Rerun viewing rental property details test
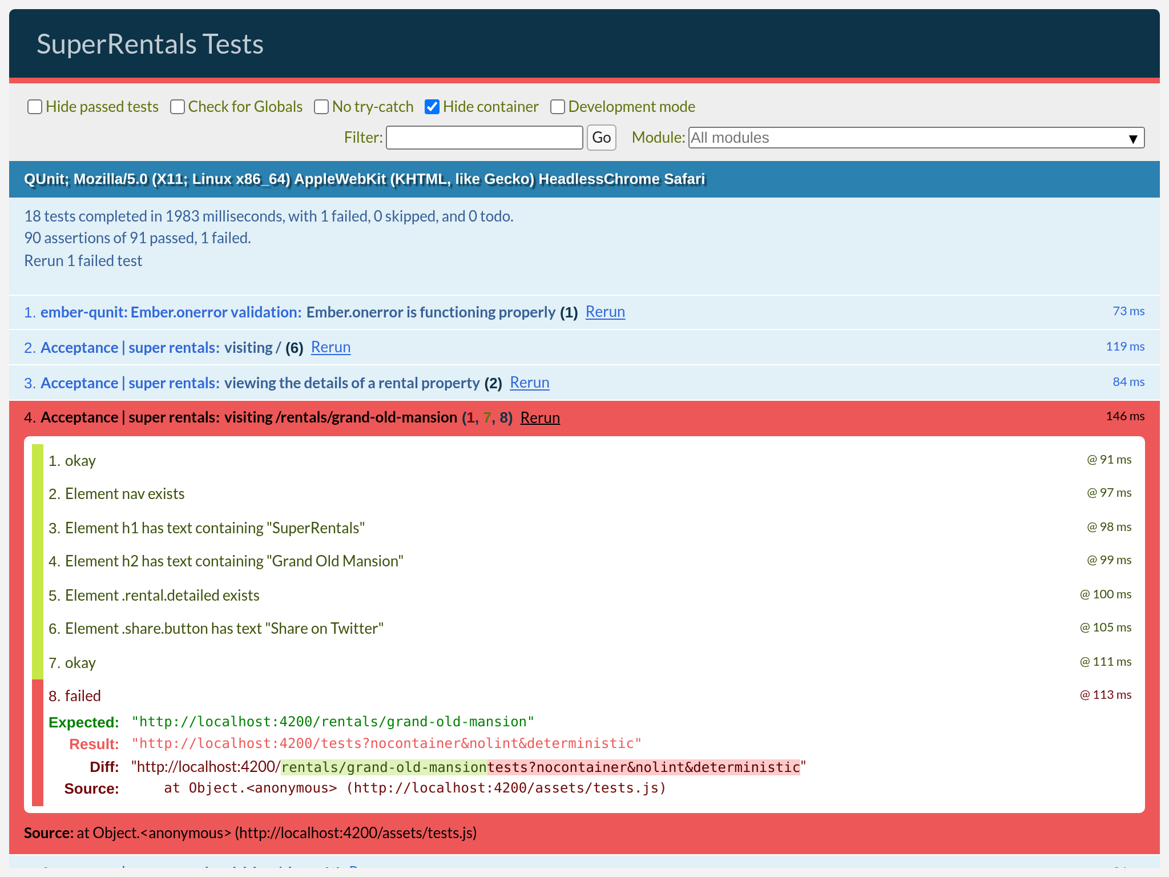 pos(529,383)
